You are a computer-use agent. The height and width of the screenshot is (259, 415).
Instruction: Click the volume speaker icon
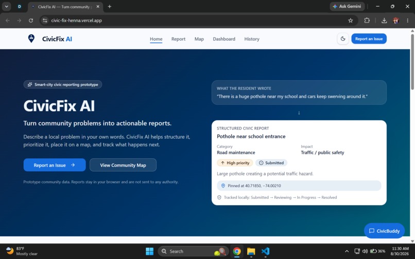(x=365, y=251)
